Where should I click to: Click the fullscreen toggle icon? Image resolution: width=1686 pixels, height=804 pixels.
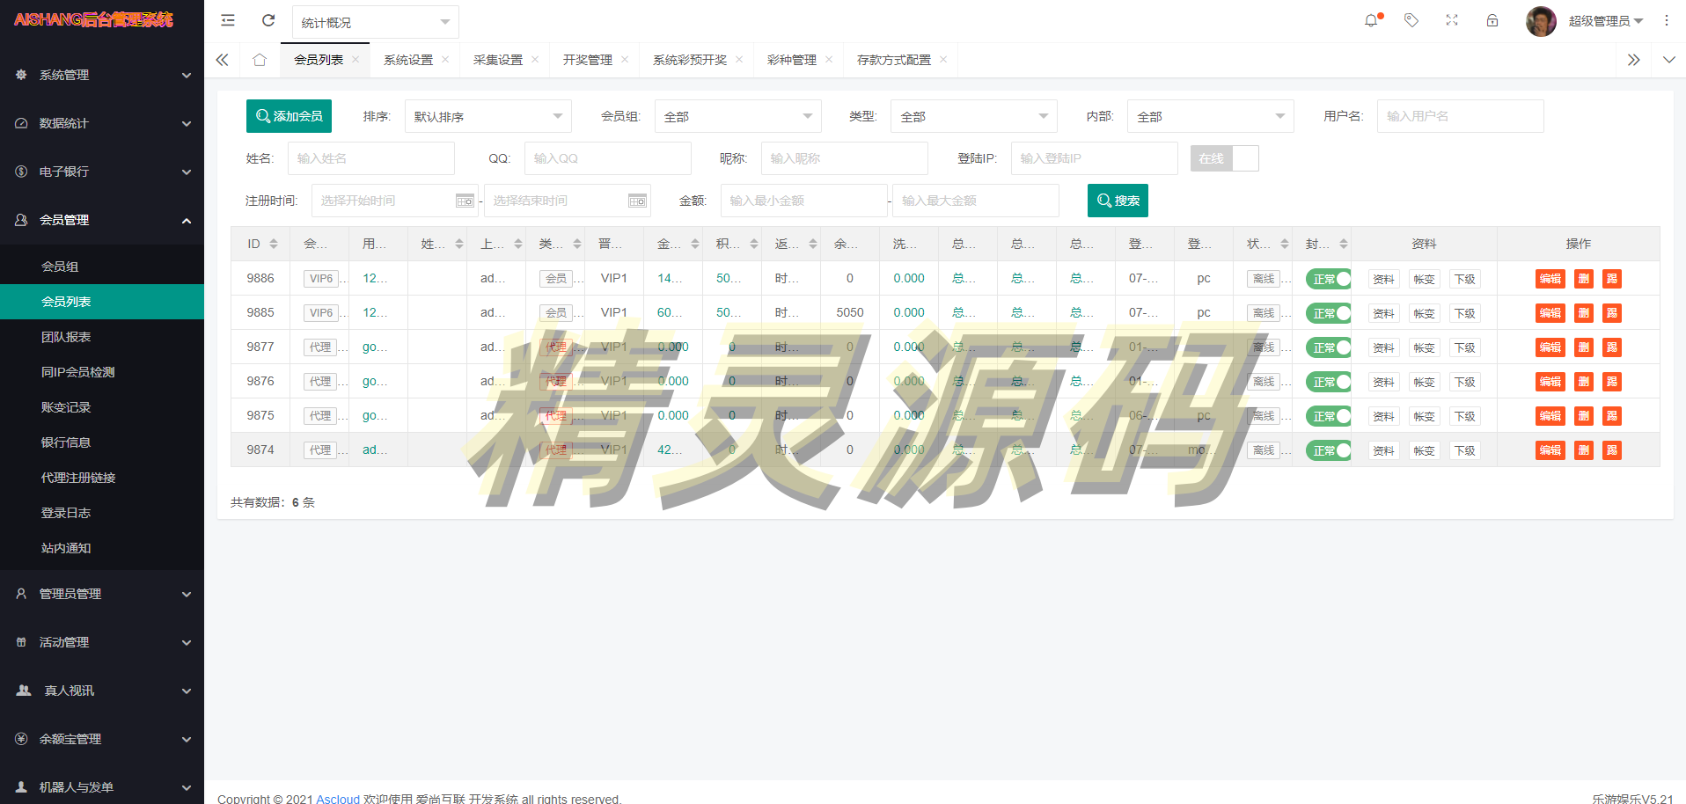[x=1452, y=20]
